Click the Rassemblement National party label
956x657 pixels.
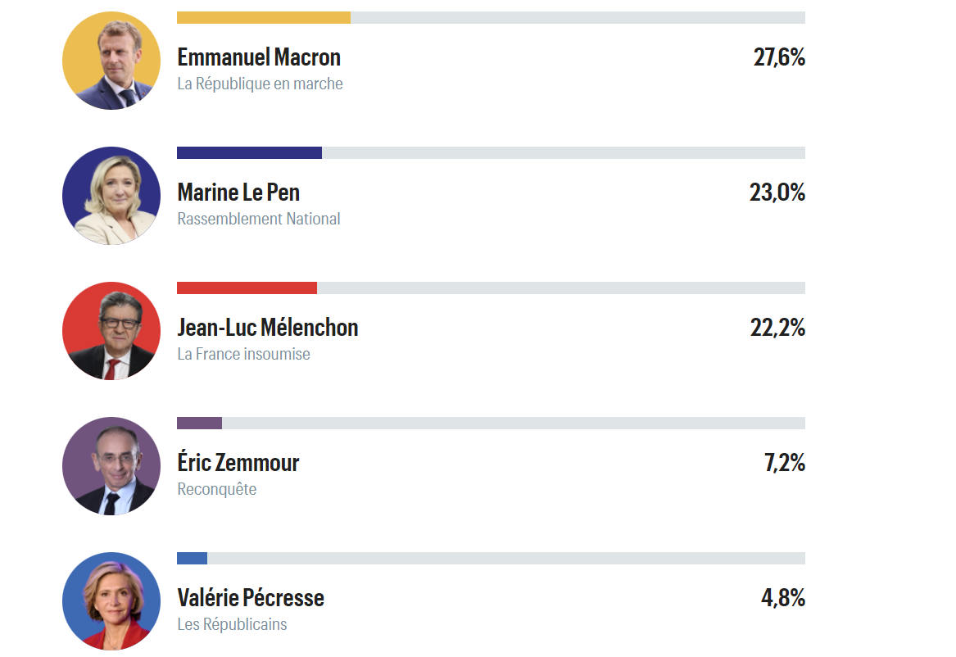(259, 219)
